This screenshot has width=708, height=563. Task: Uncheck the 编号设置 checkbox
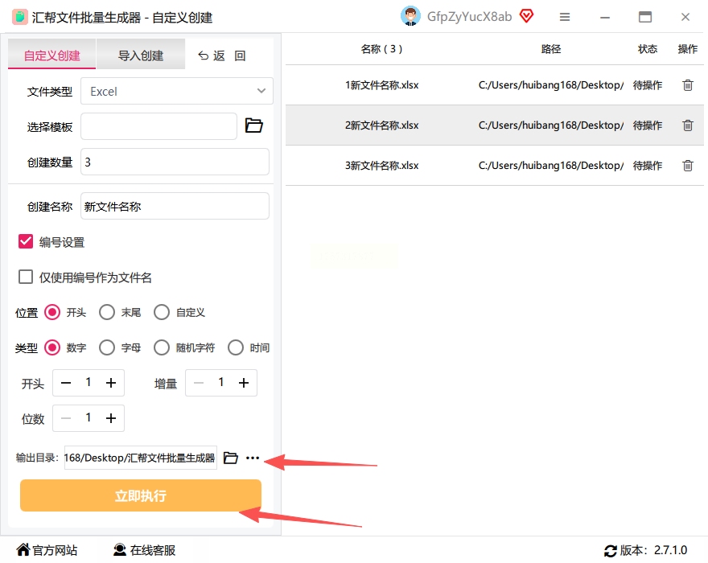pyautogui.click(x=26, y=241)
